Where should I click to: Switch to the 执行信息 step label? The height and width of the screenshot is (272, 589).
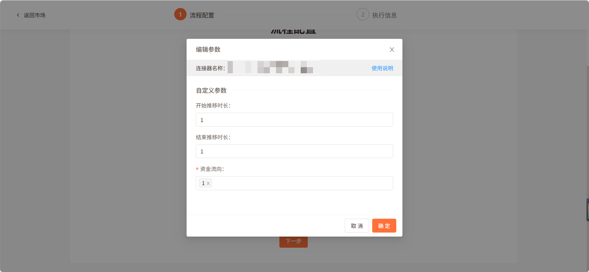[x=384, y=15]
